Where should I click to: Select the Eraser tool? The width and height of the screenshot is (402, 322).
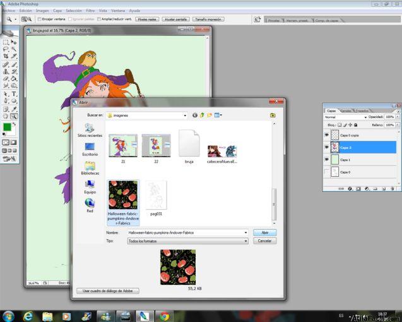tap(6, 78)
